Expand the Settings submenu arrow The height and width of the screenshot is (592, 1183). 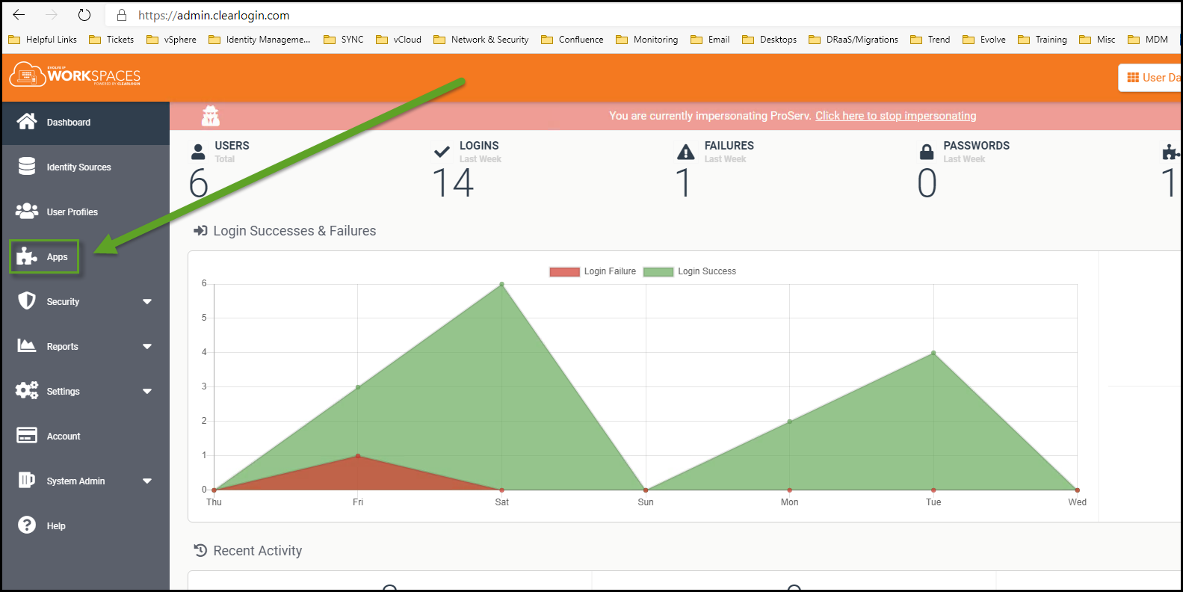[147, 392]
